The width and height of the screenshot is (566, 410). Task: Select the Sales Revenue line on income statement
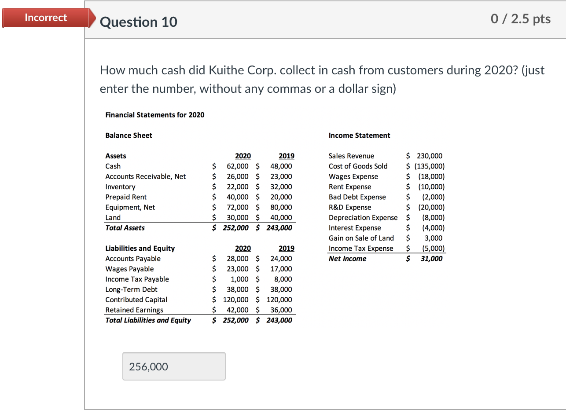coord(351,156)
